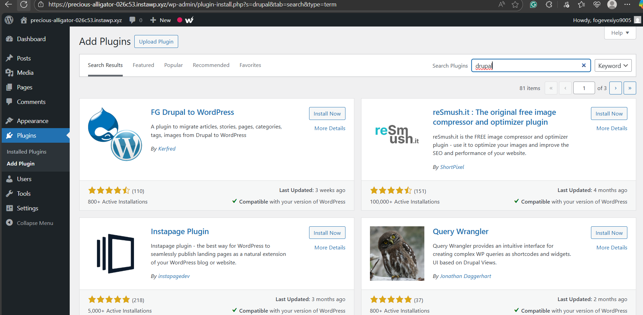Open browser essentials heart icon
This screenshot has width=643, height=315.
point(597,4)
